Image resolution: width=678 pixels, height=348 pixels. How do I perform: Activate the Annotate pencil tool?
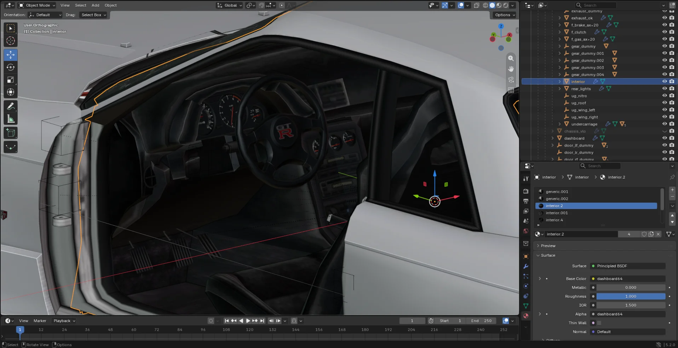pos(11,106)
